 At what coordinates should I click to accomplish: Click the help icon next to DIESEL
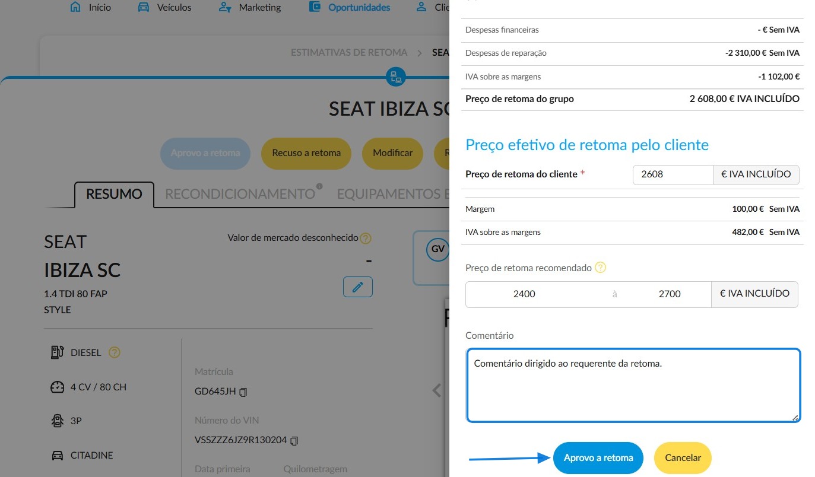pyautogui.click(x=115, y=352)
